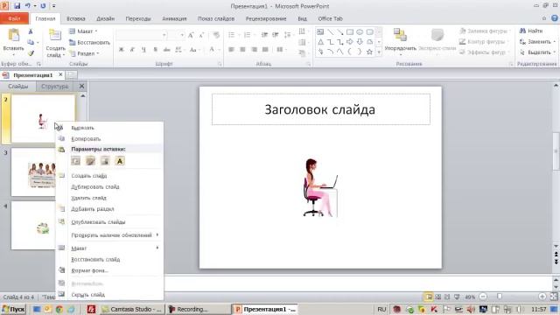This screenshot has height=315, width=560.
Task: Choose Duplicate slide (Дублировать слайд)
Action: [109, 186]
